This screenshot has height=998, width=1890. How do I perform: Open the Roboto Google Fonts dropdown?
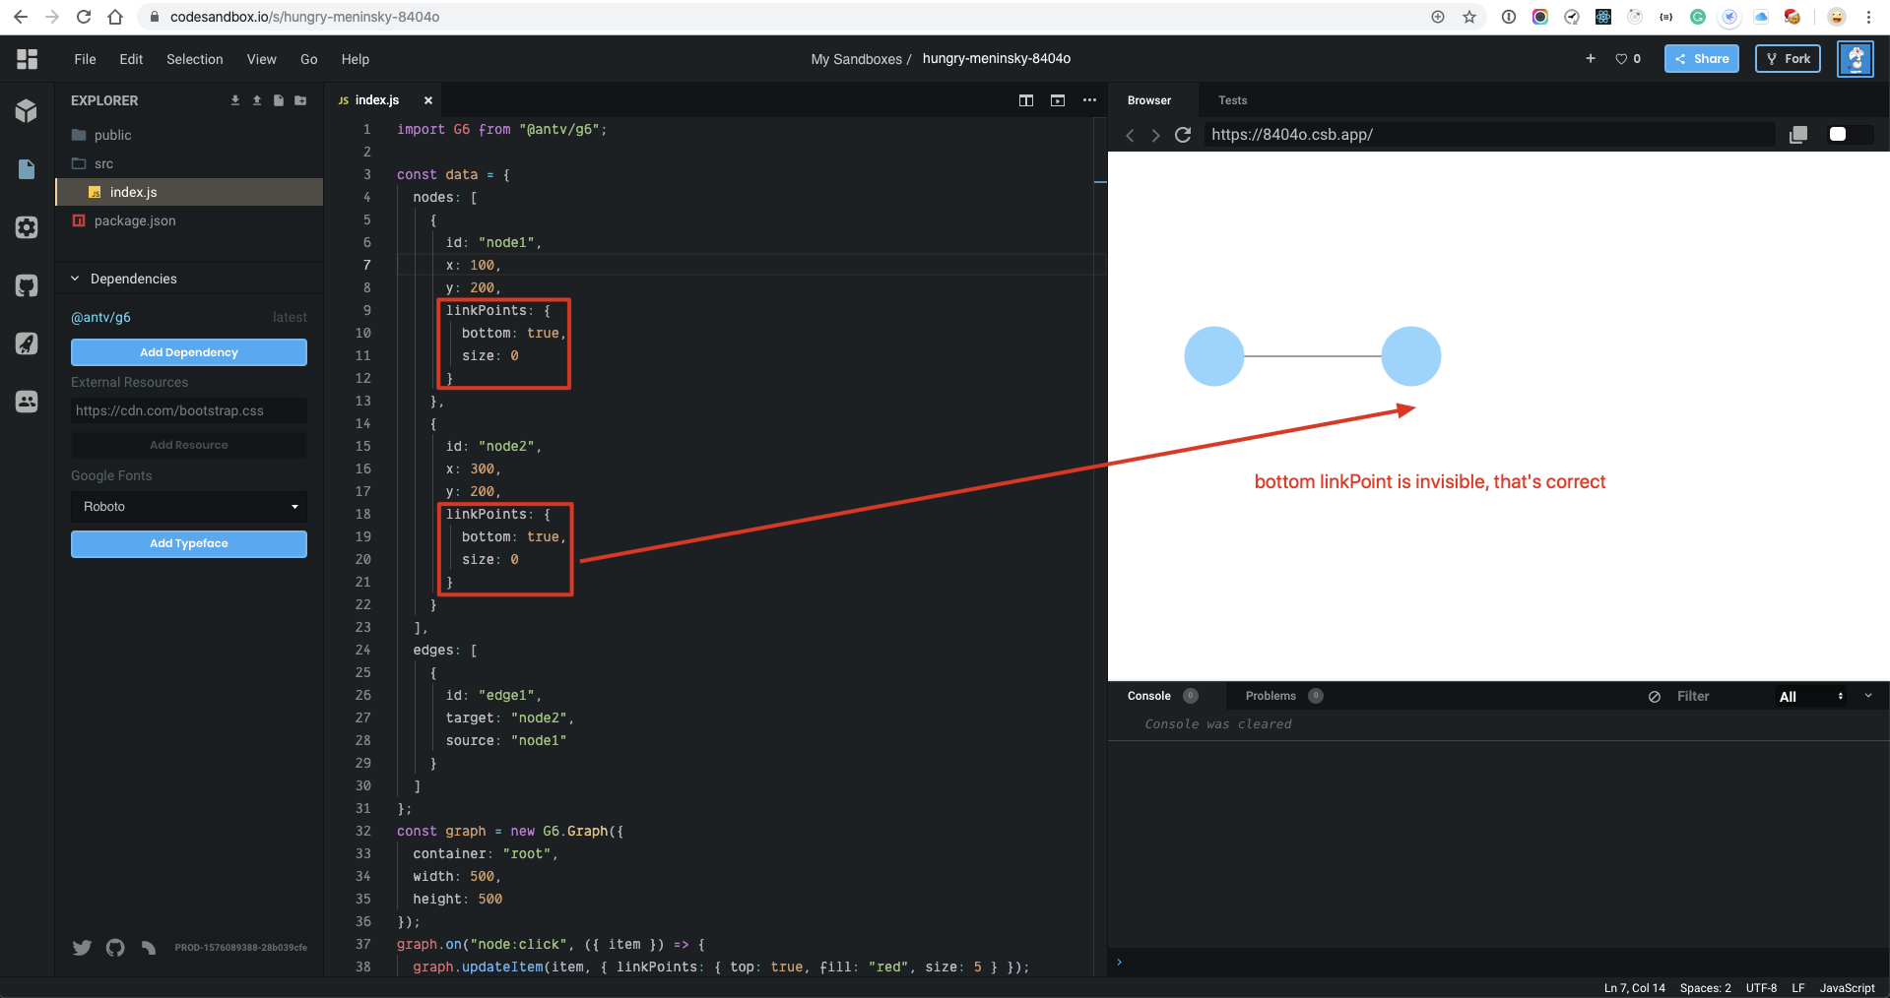(188, 506)
